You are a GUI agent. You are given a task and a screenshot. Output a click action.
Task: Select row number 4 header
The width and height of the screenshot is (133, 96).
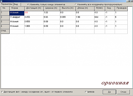click(x=5, y=27)
